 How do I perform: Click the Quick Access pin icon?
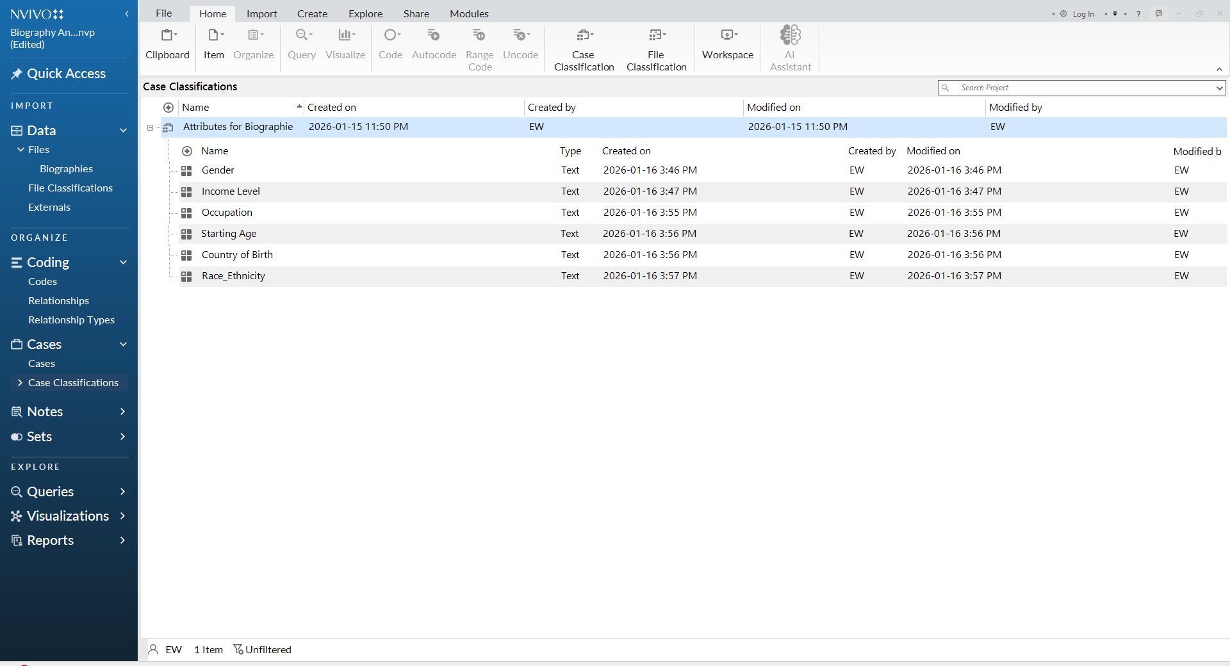(x=17, y=74)
